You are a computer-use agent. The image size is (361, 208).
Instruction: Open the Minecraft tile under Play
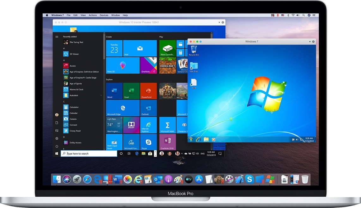(x=167, y=65)
